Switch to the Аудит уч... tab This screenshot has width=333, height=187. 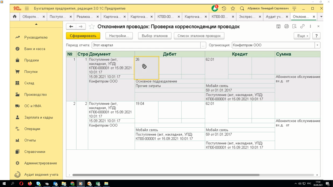(274, 17)
